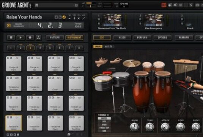Trigger the Woodblock pad B1

(76, 84)
